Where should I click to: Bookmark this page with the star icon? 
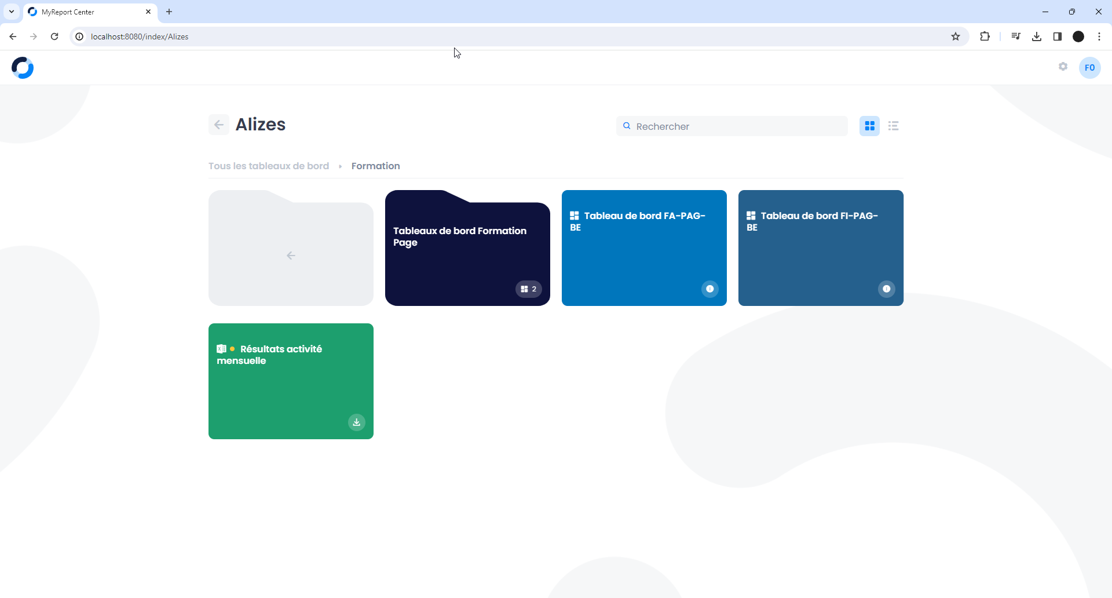click(x=956, y=37)
